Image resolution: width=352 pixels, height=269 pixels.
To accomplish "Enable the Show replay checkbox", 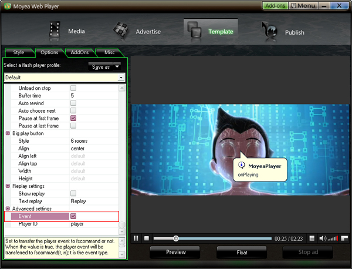I will tap(73, 193).
